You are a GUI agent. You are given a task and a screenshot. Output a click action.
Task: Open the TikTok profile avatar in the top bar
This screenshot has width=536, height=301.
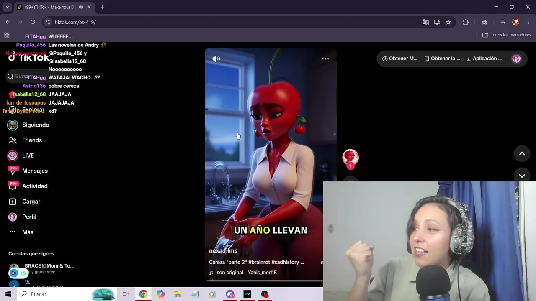(516, 59)
